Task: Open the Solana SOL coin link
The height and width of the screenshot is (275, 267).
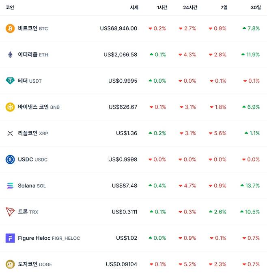Action: [x=32, y=186]
